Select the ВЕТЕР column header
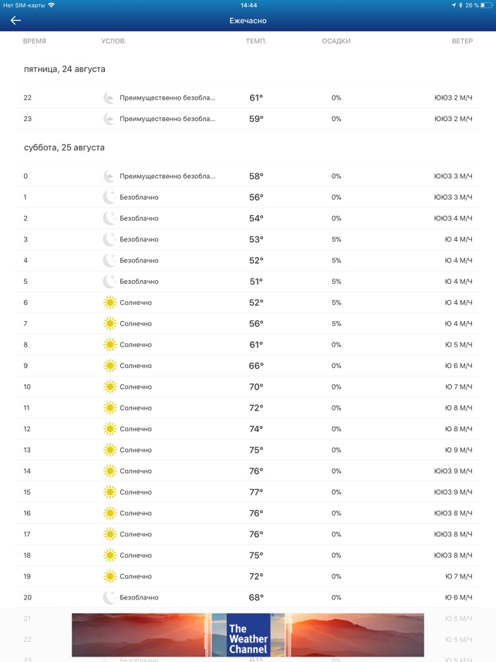 click(x=462, y=41)
